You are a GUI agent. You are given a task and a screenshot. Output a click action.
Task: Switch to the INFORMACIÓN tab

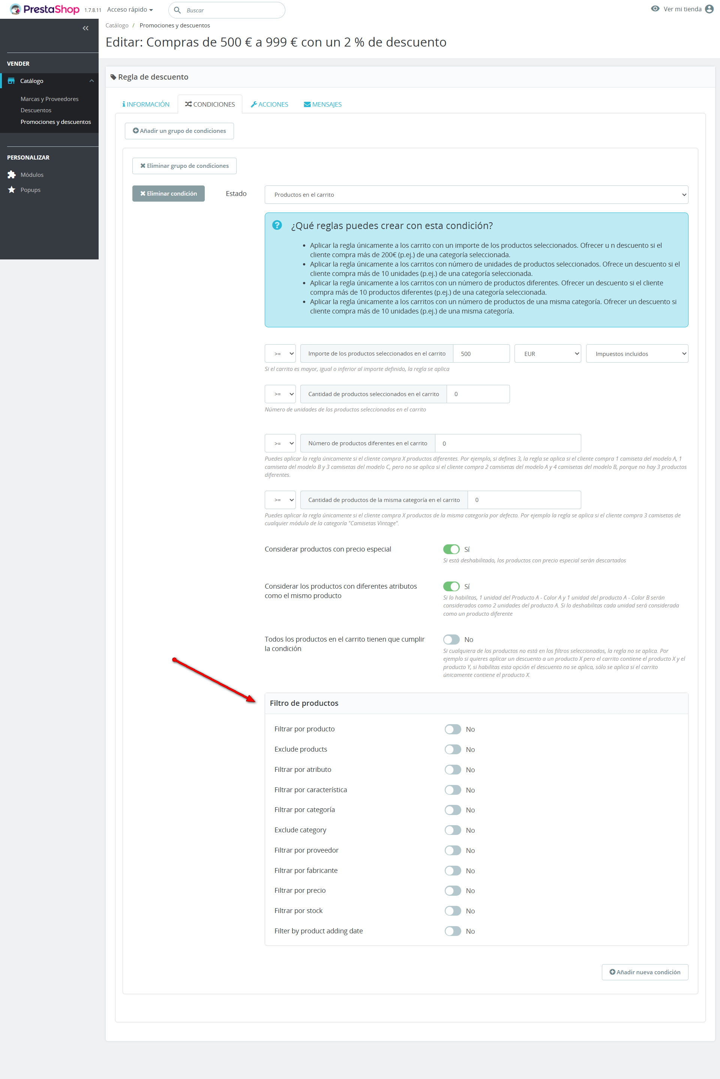coord(146,104)
